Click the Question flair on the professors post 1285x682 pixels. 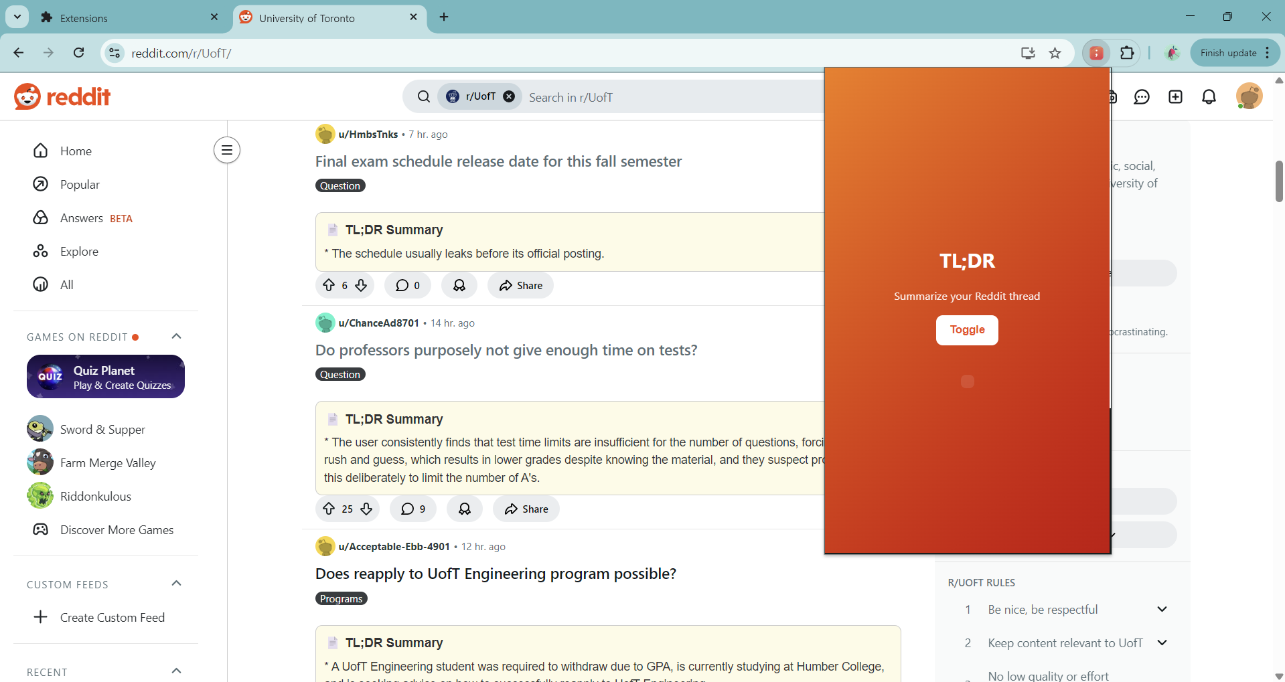(x=340, y=374)
